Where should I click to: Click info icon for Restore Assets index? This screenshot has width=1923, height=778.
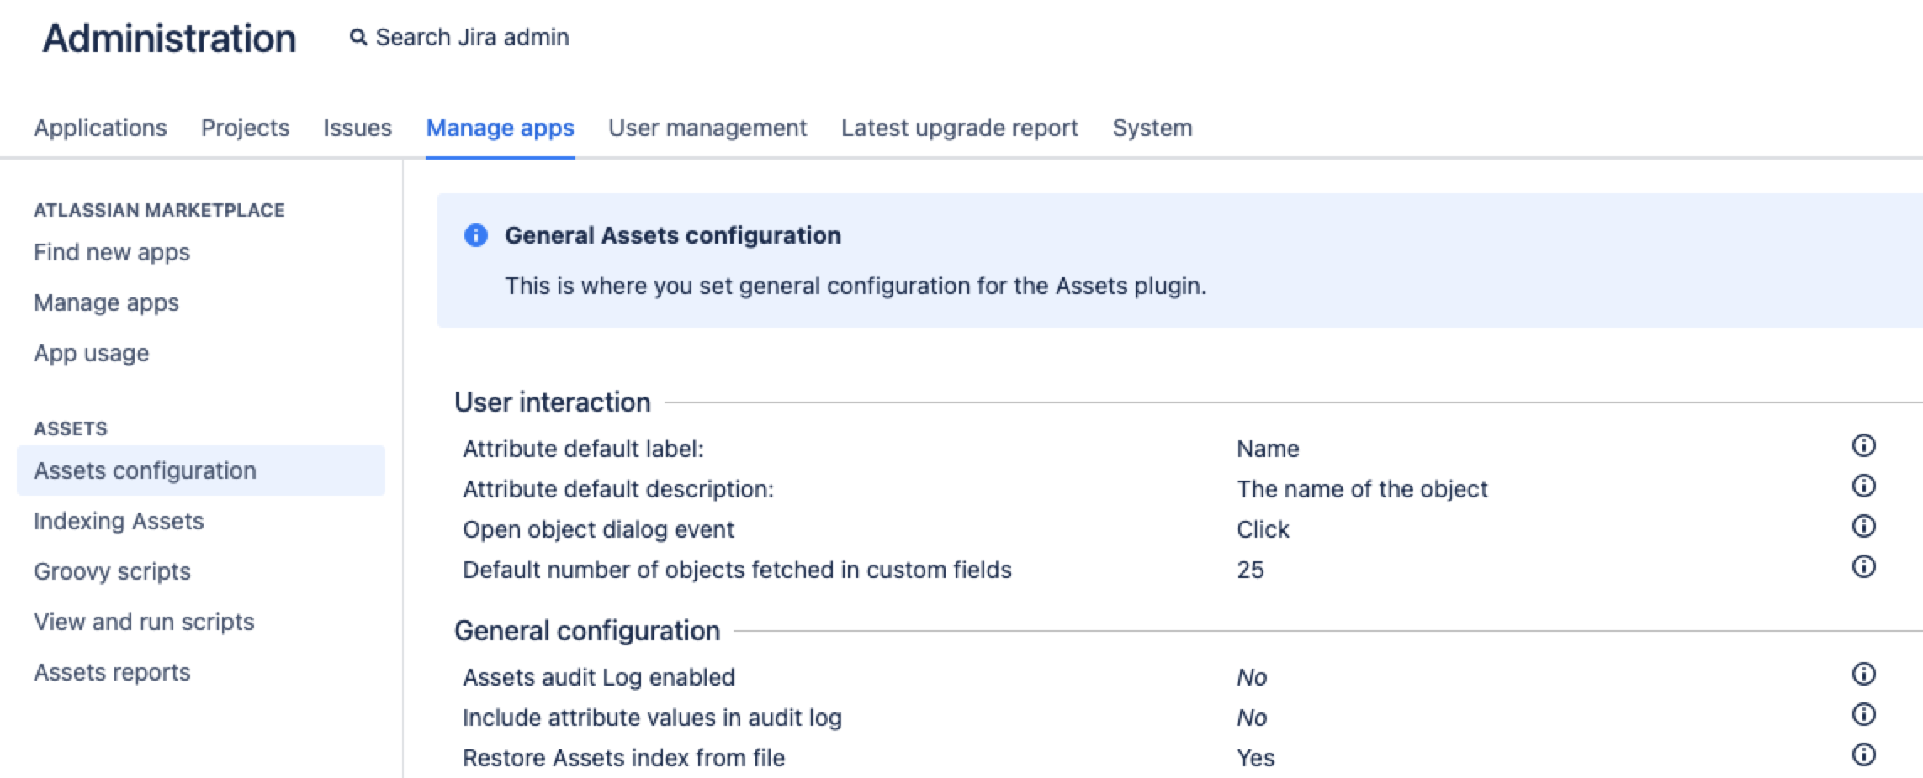1864,754
